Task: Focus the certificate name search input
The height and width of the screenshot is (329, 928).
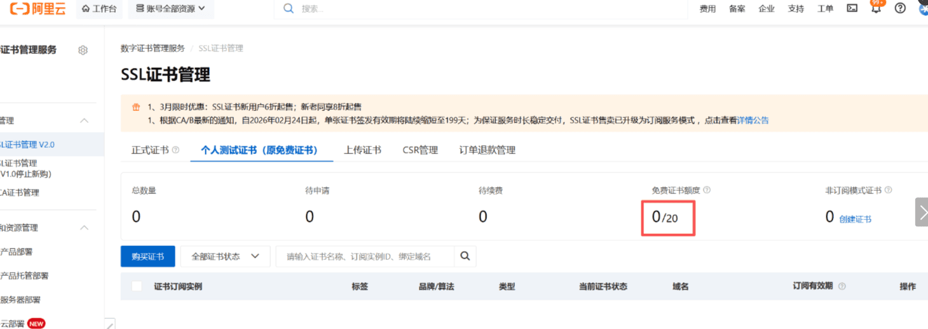Action: pyautogui.click(x=365, y=256)
